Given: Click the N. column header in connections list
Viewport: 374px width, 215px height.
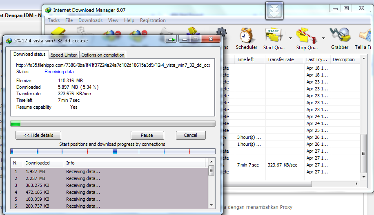Looking at the screenshot, I should coord(17,163).
